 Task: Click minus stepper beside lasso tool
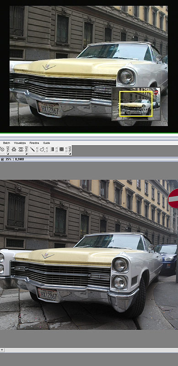click(x=46, y=151)
